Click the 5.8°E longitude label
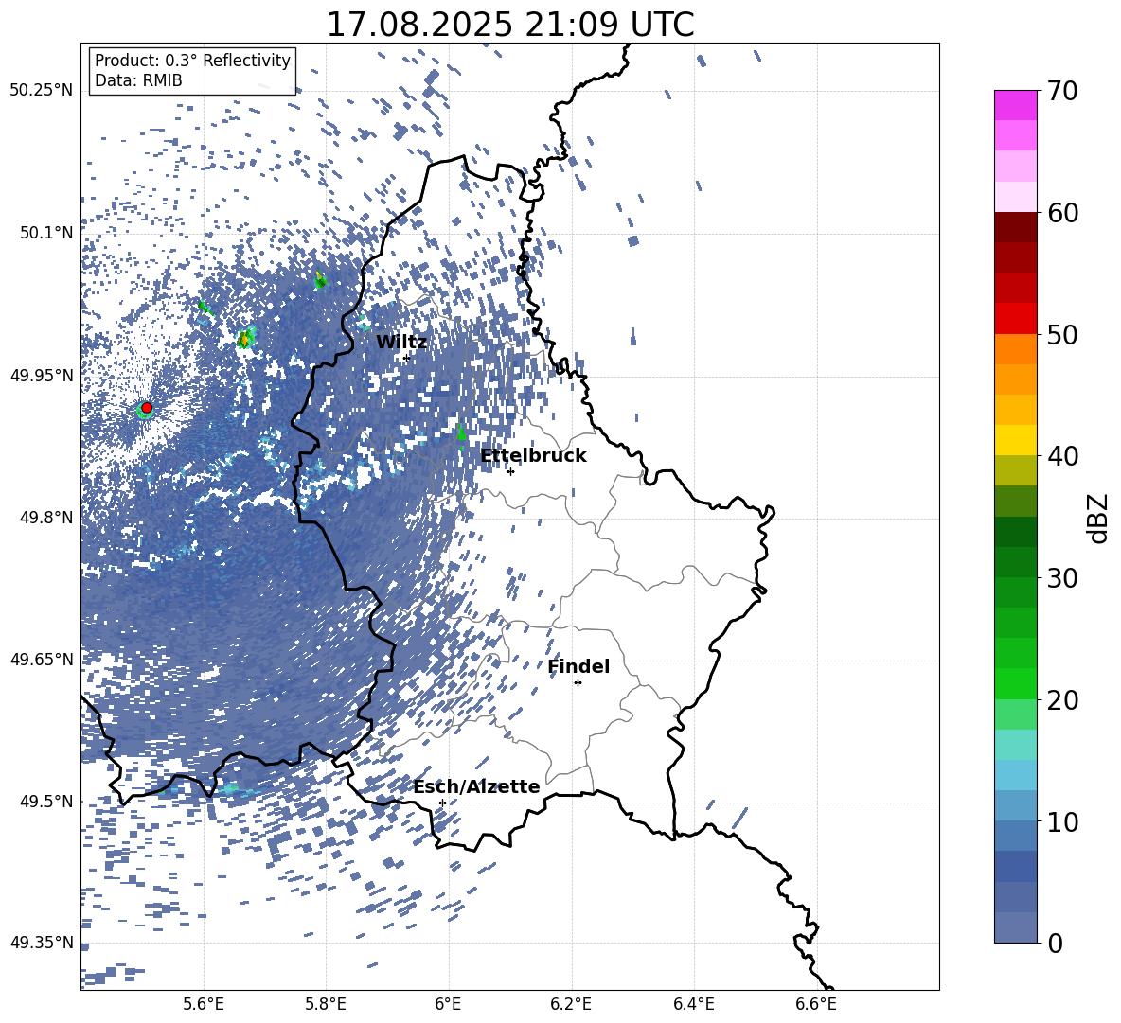The width and height of the screenshot is (1121, 1023). point(326,1004)
